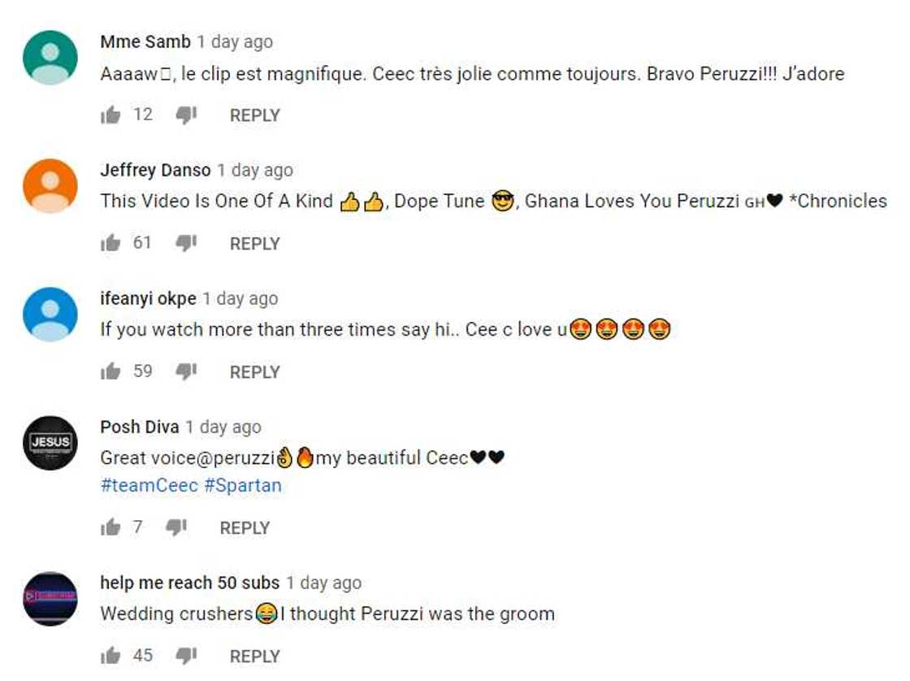Dislike ifeanyi okpe's comment

tap(187, 371)
